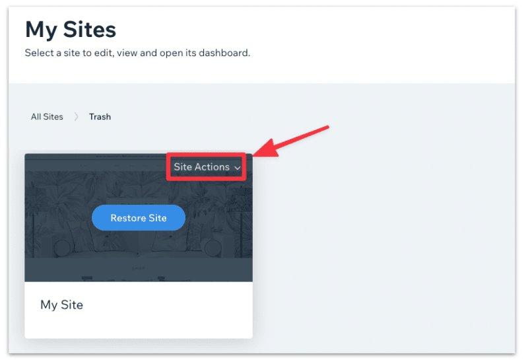Click the 'Select a site to edit' subtitle
This screenshot has width=528, height=362.
pos(137,52)
